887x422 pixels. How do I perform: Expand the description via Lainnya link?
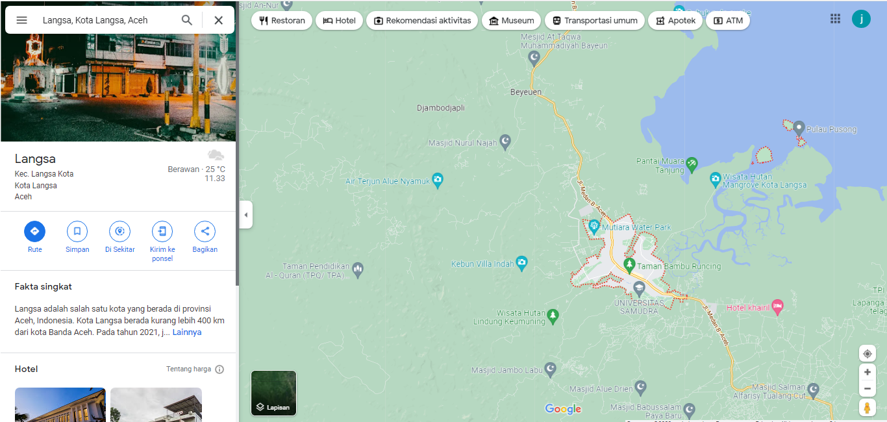[x=186, y=332]
